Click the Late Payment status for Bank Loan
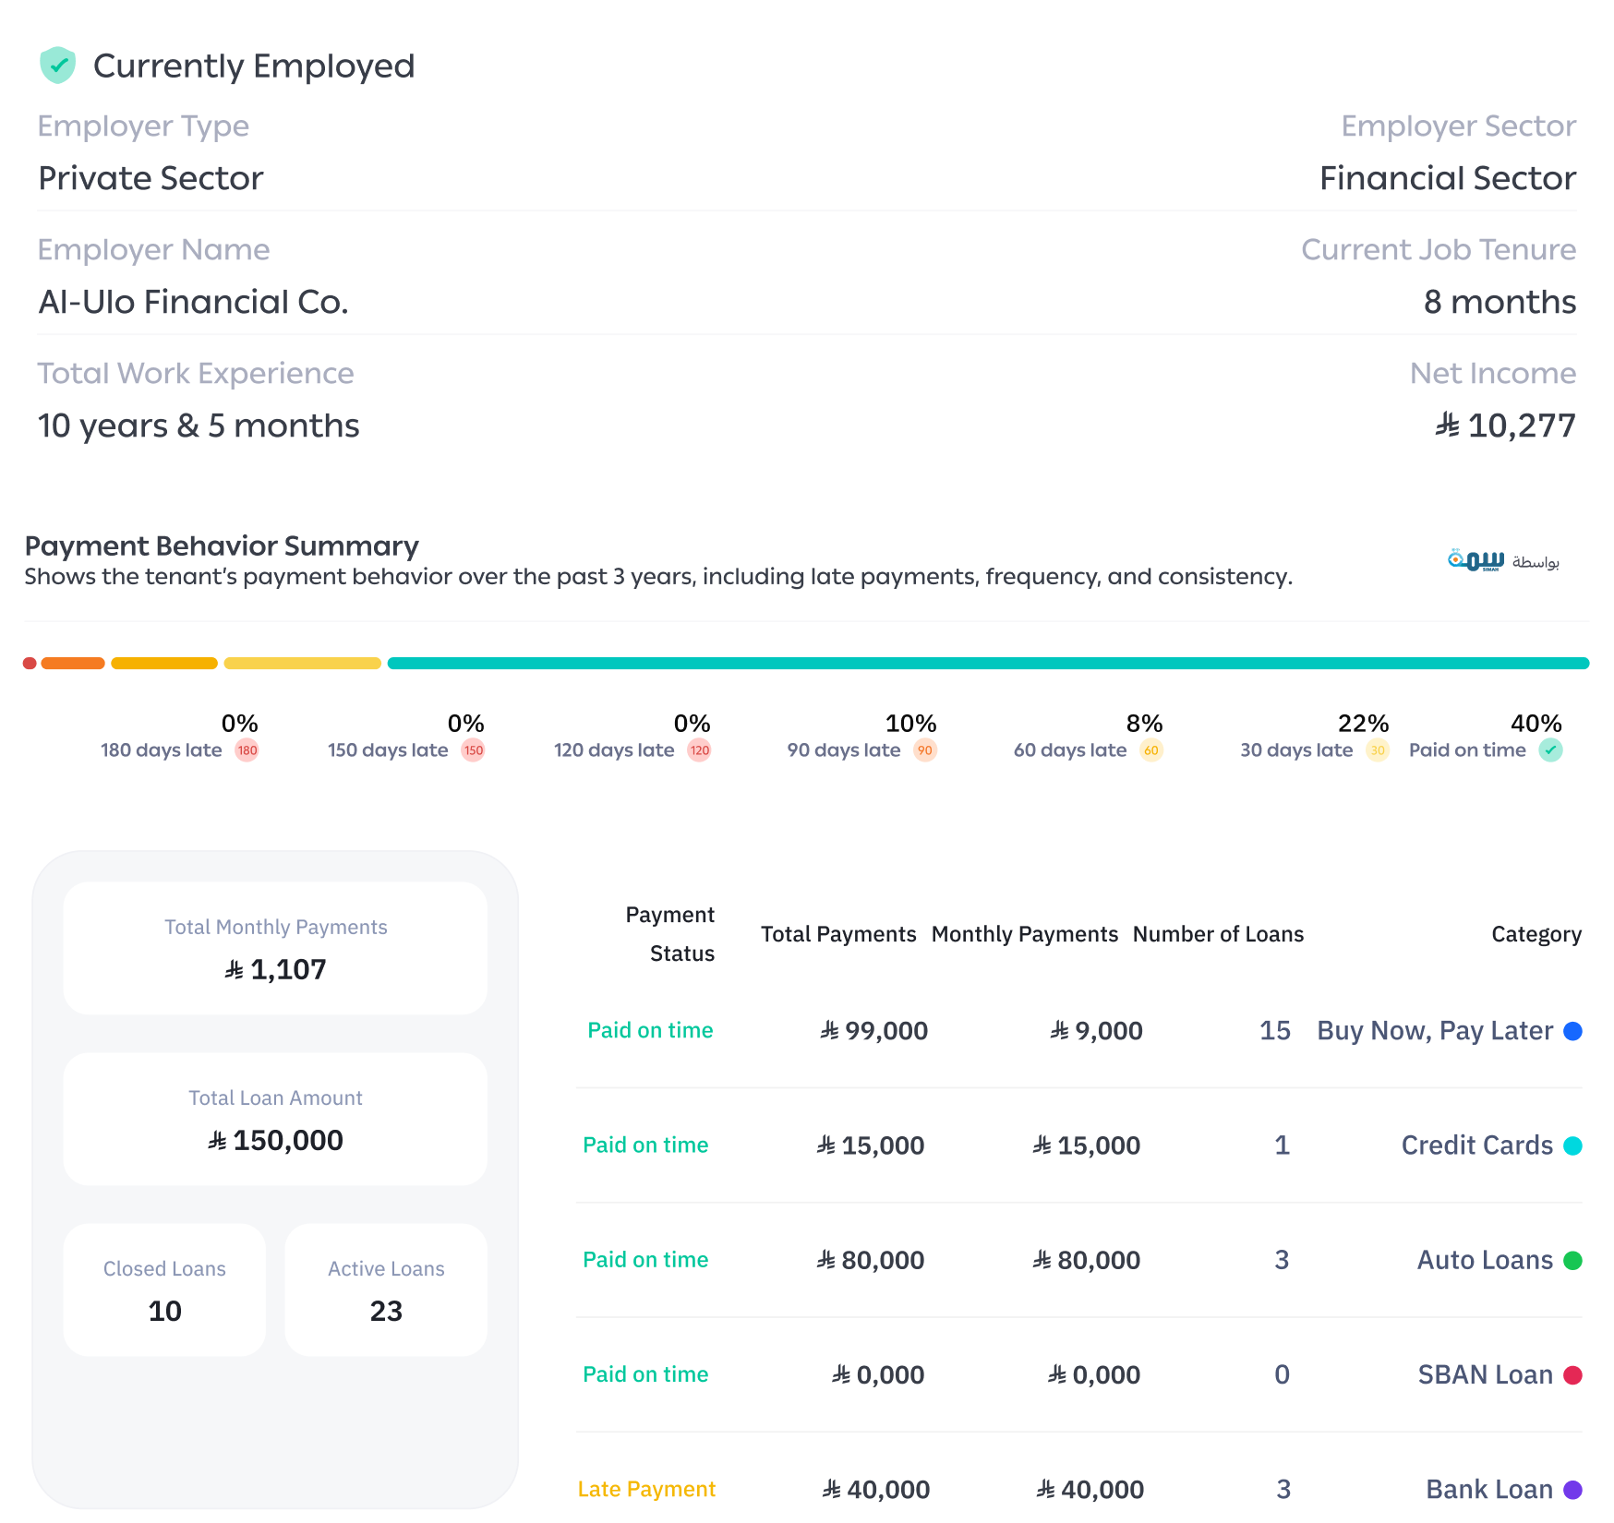This screenshot has height=1523, width=1614. tap(646, 1489)
